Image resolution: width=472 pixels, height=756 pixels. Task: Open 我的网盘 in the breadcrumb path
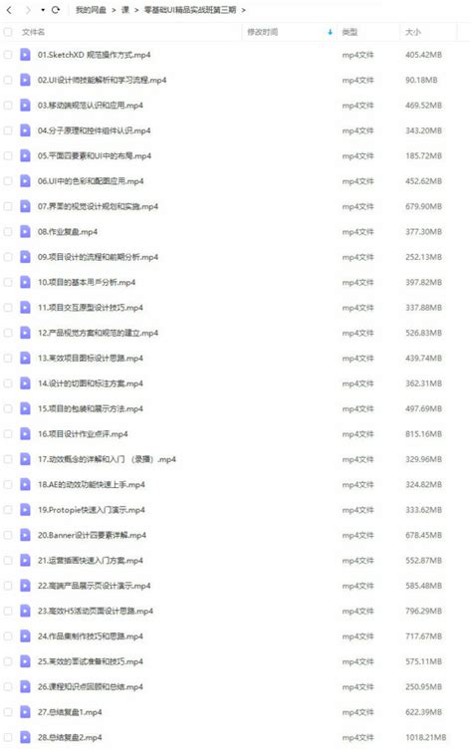[91, 10]
